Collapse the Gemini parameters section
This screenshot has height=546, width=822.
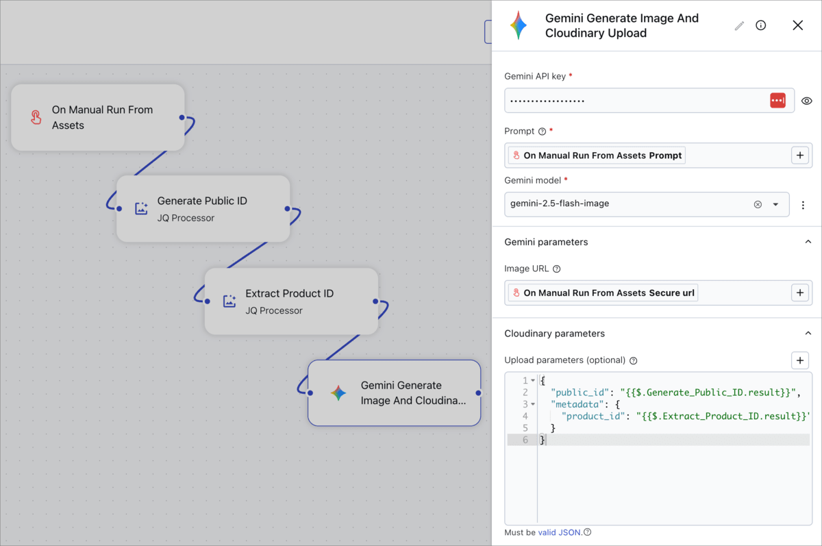(x=808, y=242)
